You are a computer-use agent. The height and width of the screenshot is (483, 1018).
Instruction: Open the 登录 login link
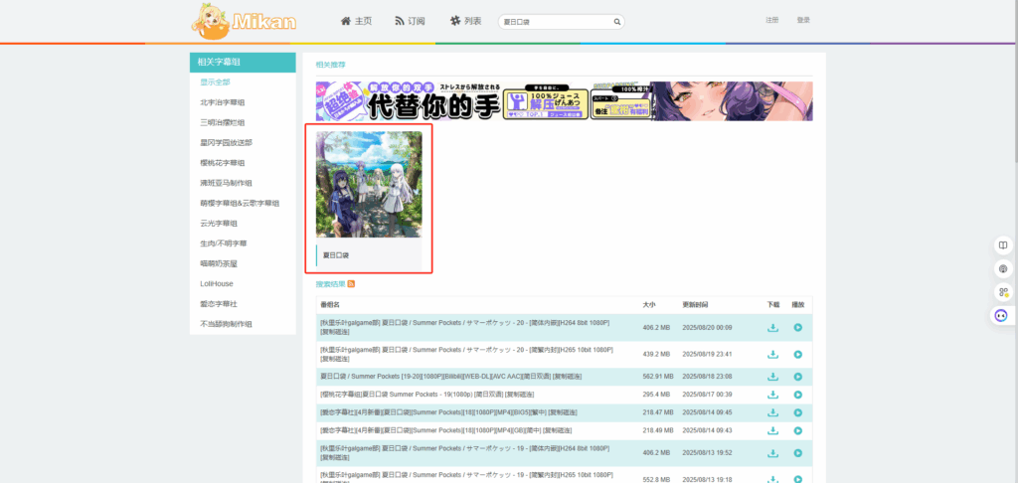pos(803,20)
